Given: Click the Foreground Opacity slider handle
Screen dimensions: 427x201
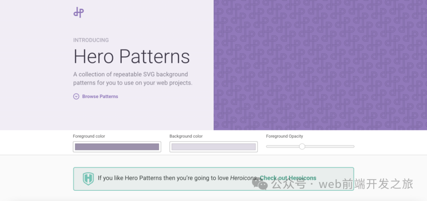Looking at the screenshot, I should point(302,147).
